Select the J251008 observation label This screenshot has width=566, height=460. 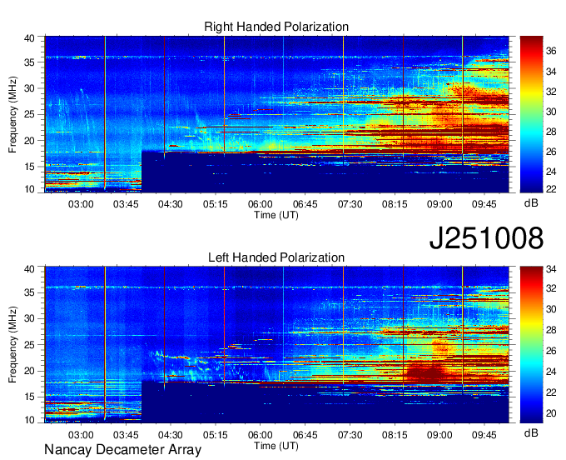tap(486, 238)
